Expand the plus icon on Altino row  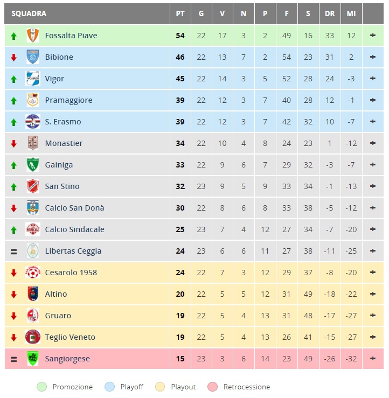click(x=373, y=294)
